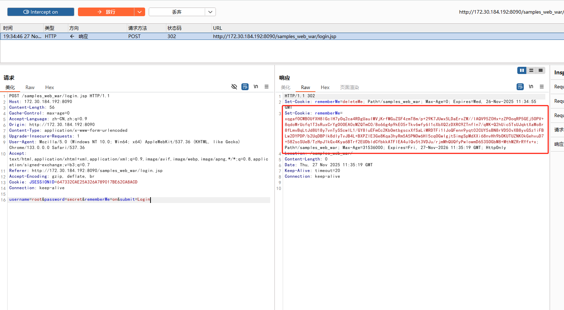Click the 丢弃 drop button
The height and width of the screenshot is (310, 564).
click(177, 12)
